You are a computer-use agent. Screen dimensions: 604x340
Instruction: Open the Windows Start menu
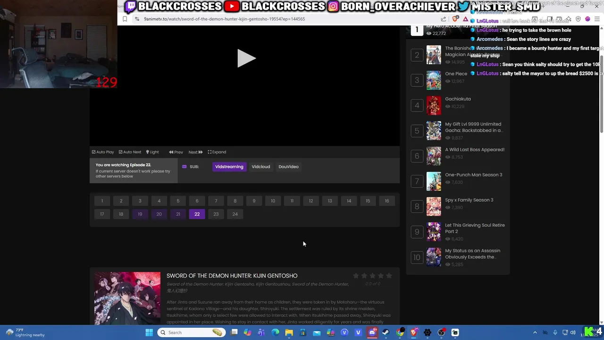click(x=149, y=332)
